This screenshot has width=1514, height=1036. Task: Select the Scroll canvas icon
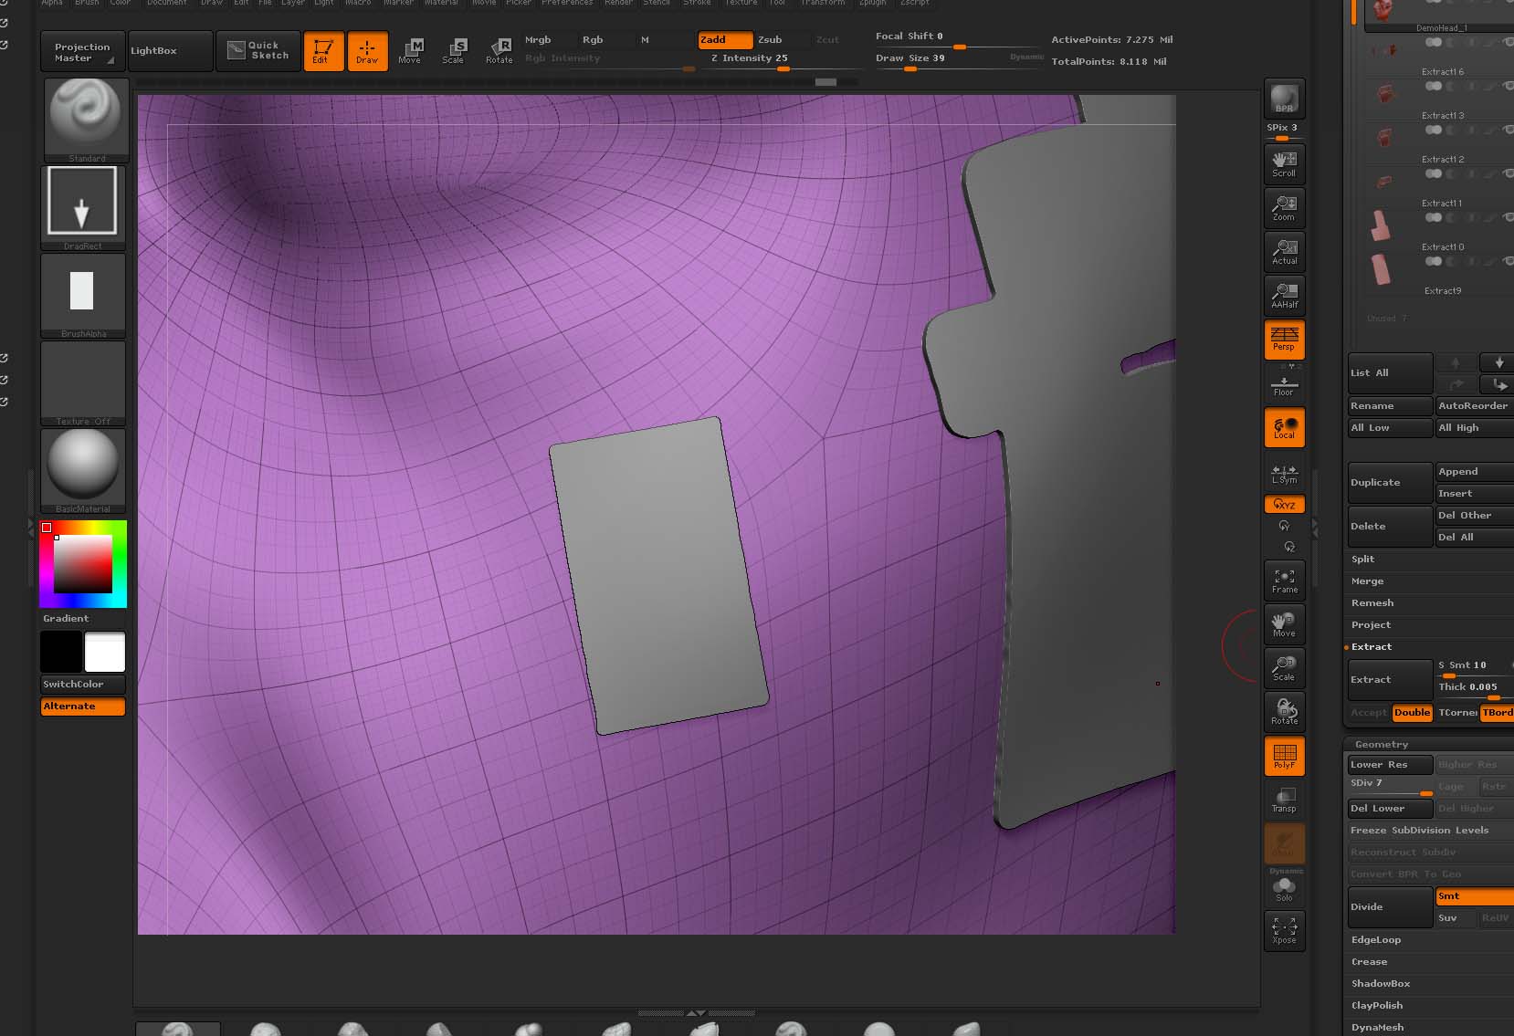click(1284, 164)
